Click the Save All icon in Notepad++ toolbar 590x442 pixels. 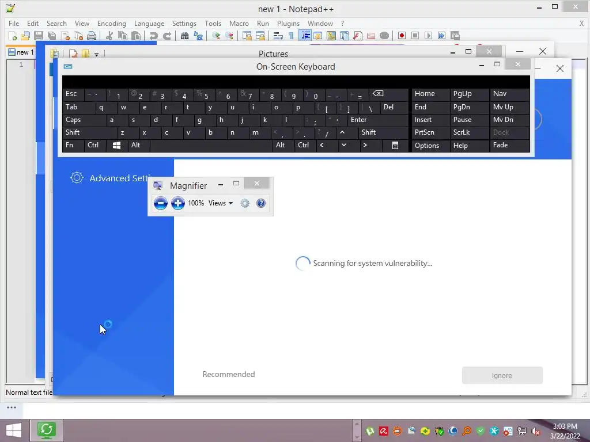(51, 36)
